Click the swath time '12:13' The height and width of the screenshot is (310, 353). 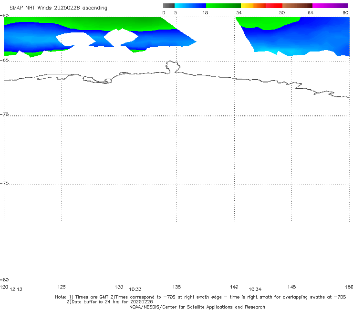point(16,289)
